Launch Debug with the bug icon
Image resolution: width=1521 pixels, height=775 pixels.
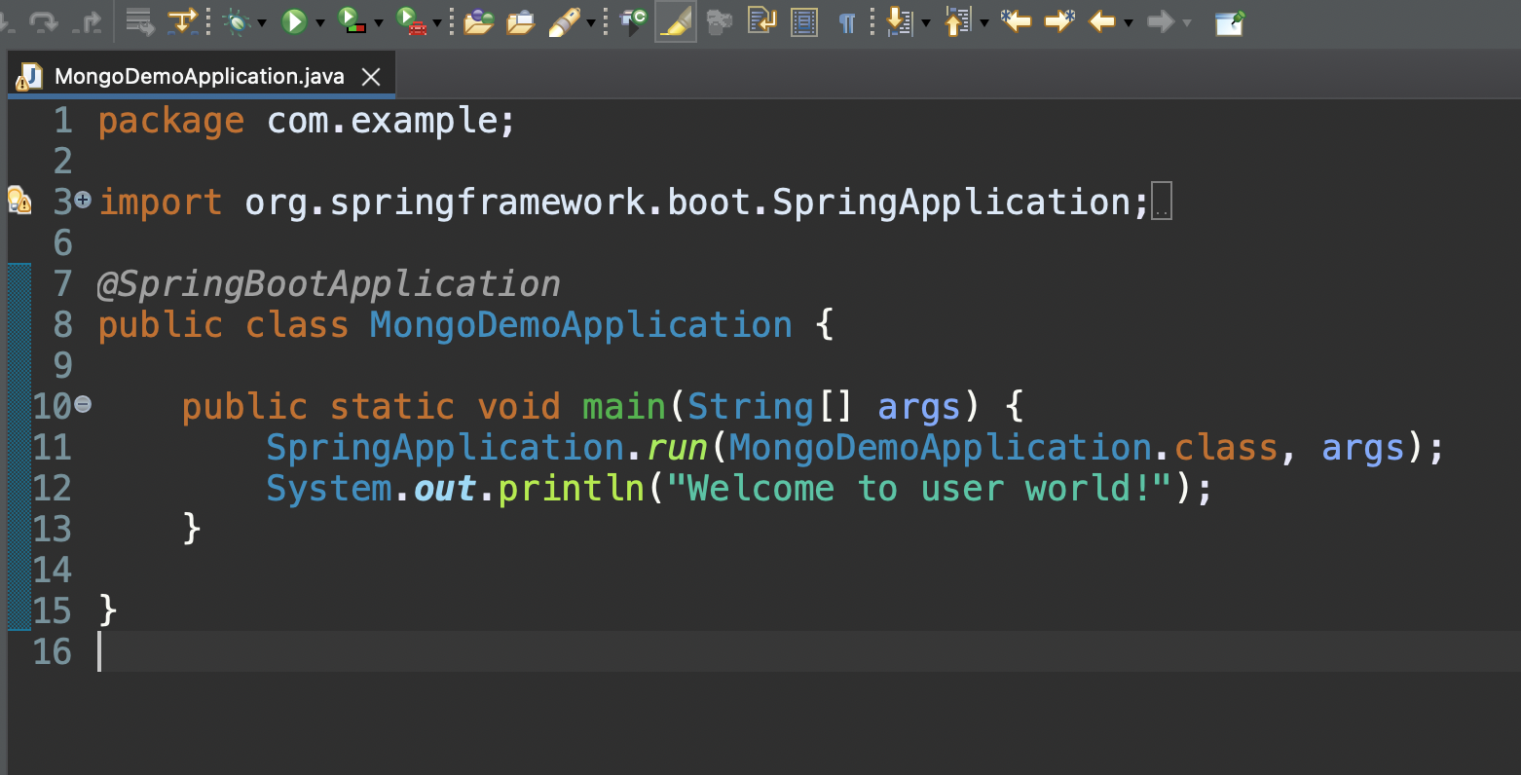coord(237,21)
